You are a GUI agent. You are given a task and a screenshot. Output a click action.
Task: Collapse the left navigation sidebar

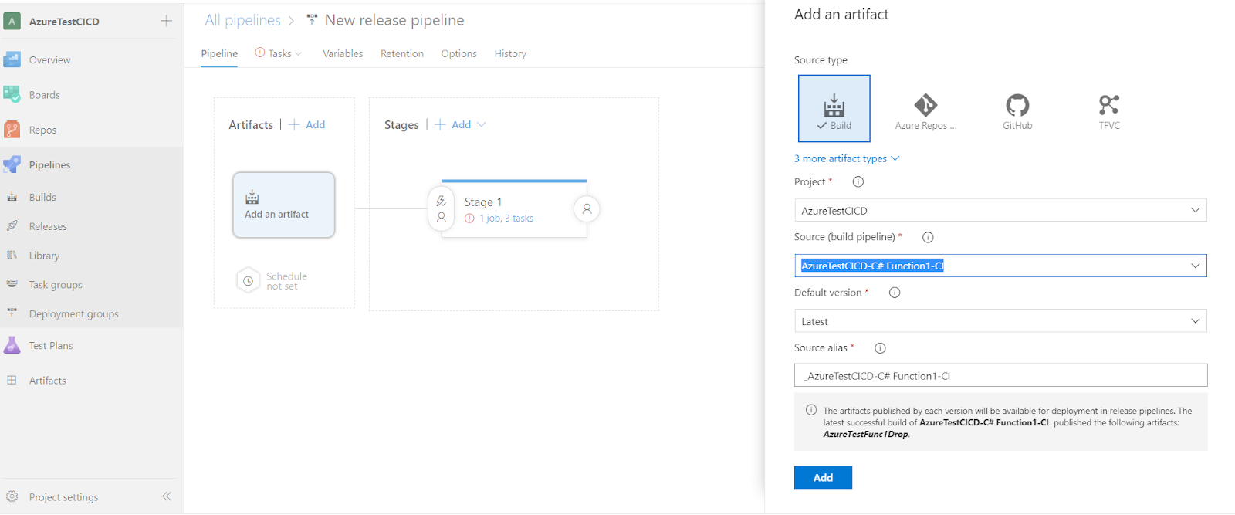coord(167,496)
